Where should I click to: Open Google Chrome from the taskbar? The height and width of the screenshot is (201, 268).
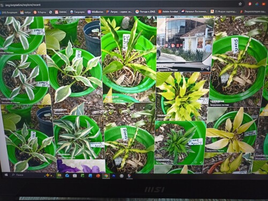(x=106, y=176)
